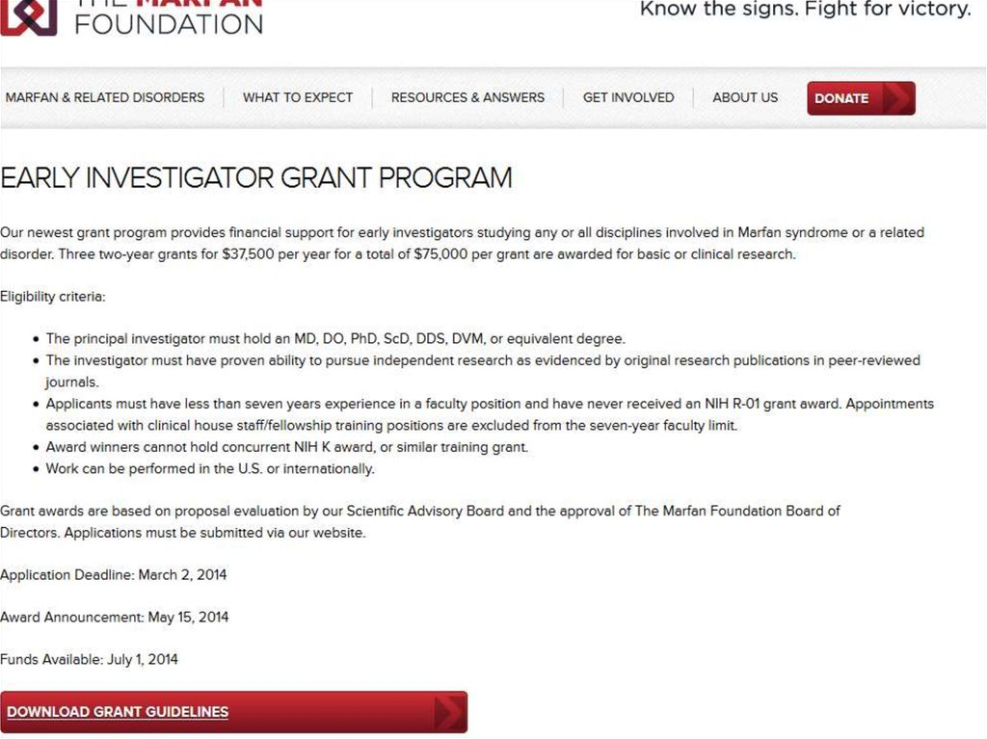Click the FOUNDATION logo text
The image size is (987, 739).
tap(168, 23)
